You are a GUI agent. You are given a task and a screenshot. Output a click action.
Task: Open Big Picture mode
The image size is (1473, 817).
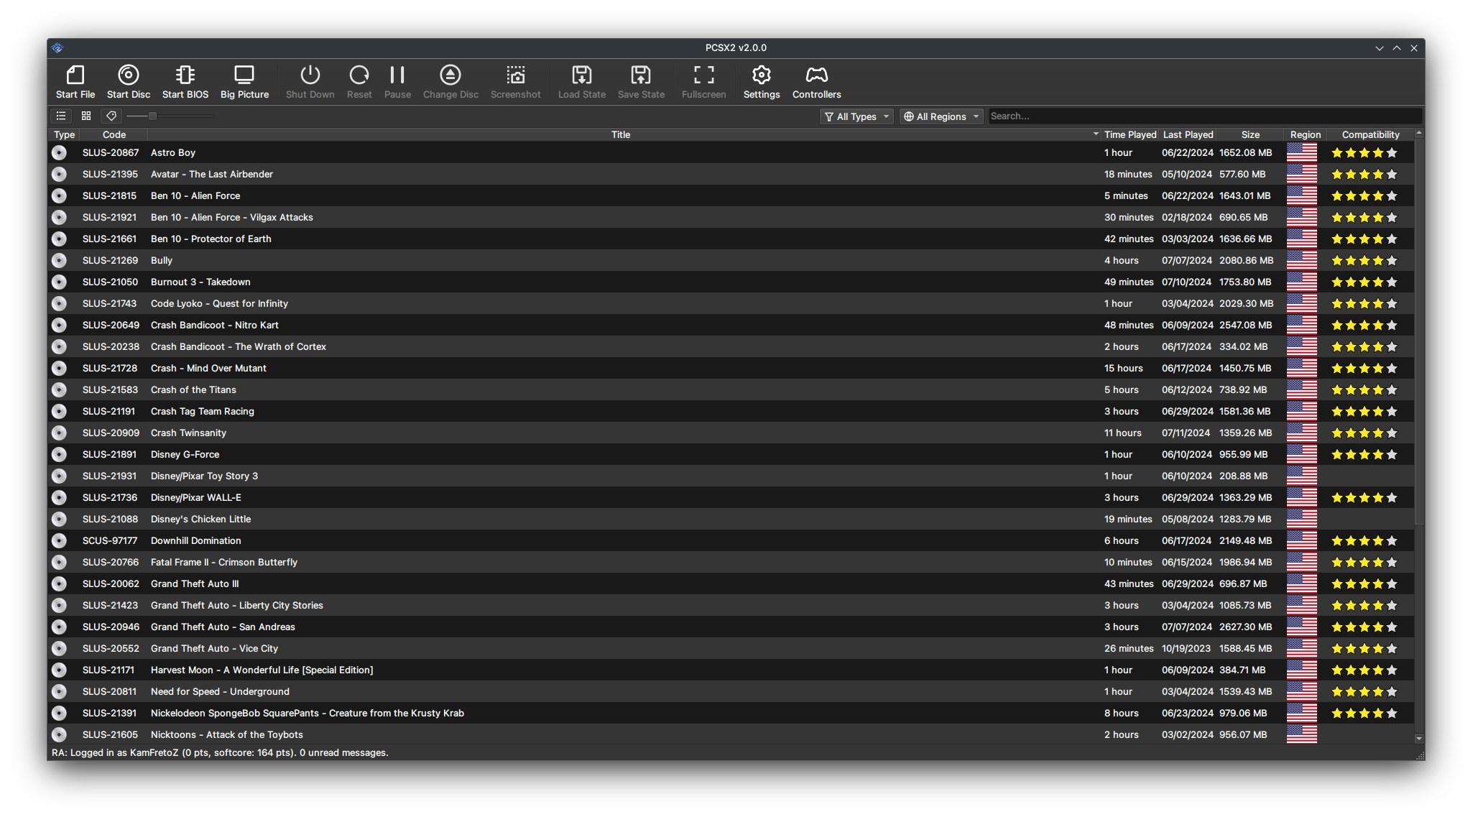(x=244, y=75)
